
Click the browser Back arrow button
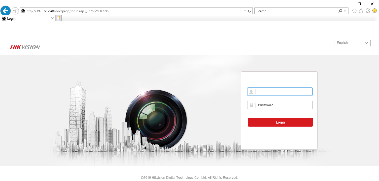click(x=5, y=11)
